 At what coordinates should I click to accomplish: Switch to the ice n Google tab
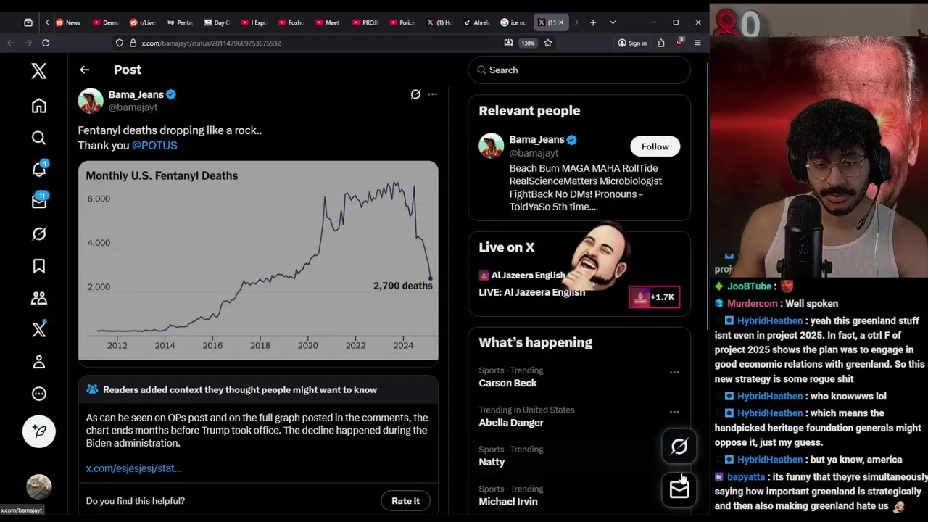tap(513, 22)
